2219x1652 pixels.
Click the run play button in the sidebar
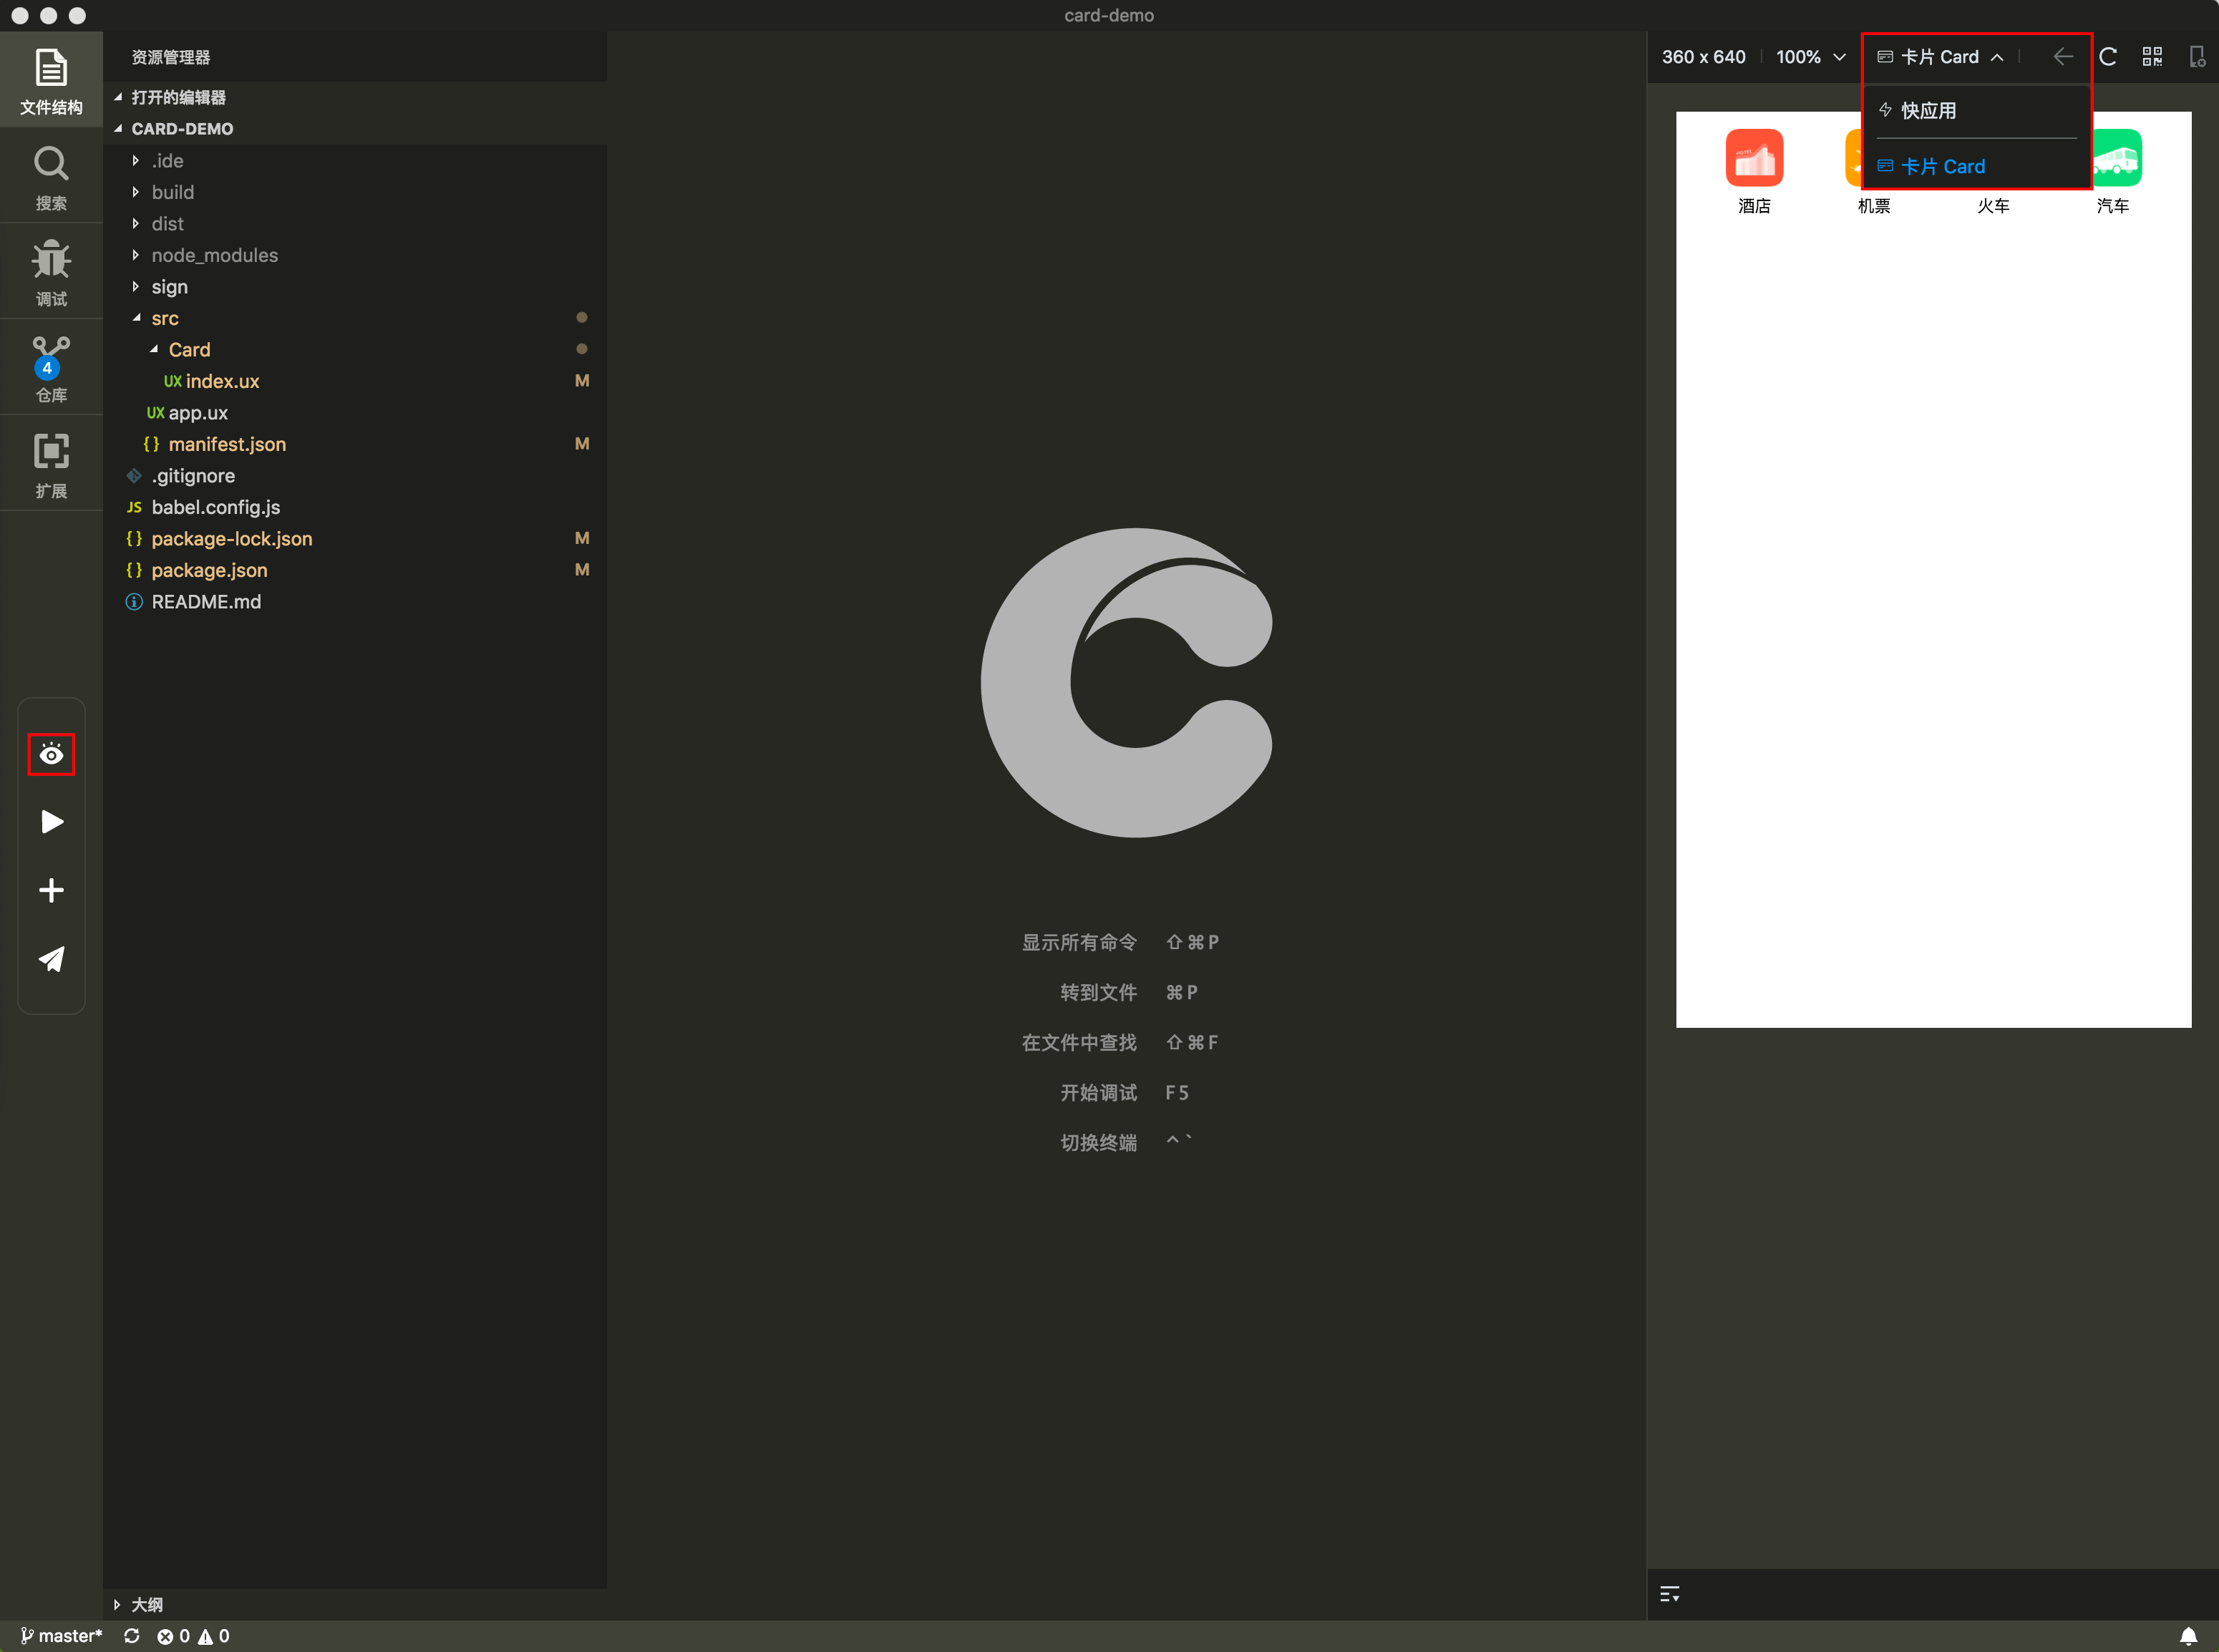pyautogui.click(x=51, y=822)
